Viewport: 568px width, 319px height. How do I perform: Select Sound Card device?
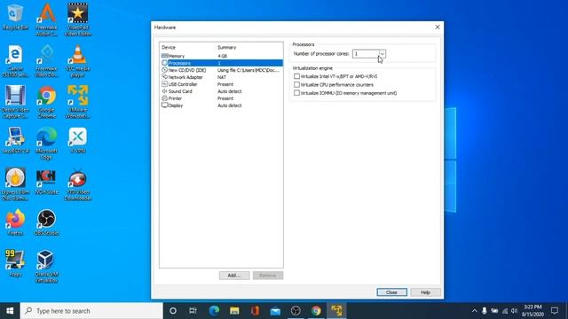221,91
